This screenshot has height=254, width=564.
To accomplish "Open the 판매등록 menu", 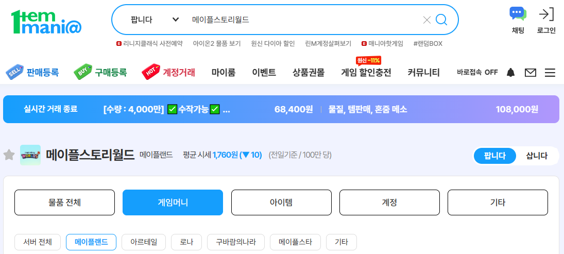I will [x=42, y=73].
